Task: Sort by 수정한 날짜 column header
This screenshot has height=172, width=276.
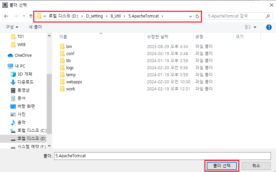Action: [158, 37]
